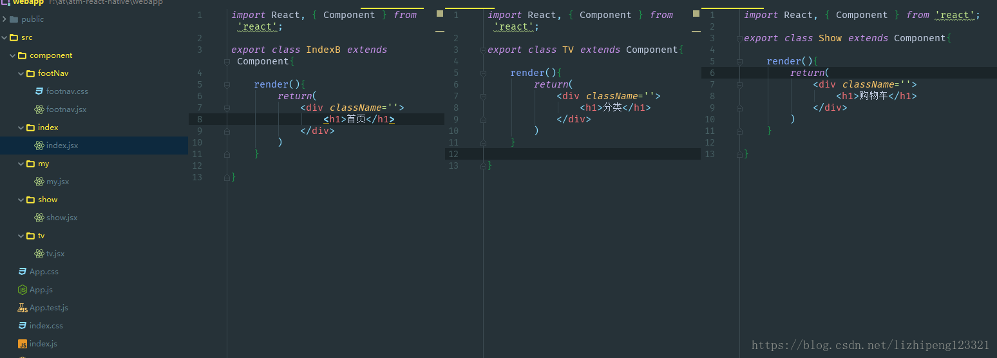Collapse the index folder arrow
The image size is (997, 358).
pyautogui.click(x=21, y=127)
